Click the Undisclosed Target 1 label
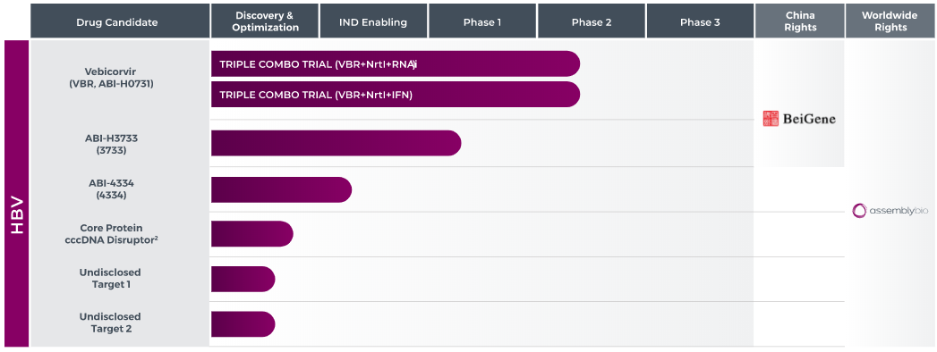Viewport: 937px width, 352px height. [x=111, y=278]
